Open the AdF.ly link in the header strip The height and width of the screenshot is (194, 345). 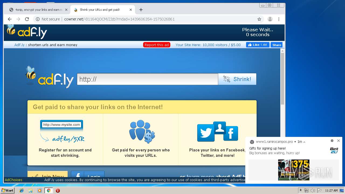coord(19,45)
